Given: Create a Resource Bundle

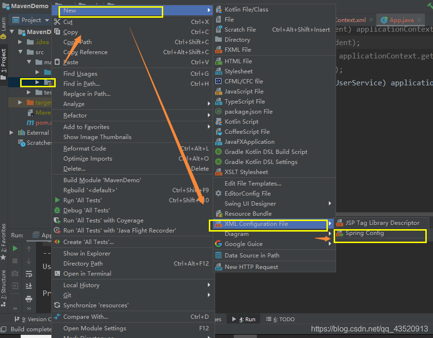Looking at the screenshot, I should click(x=274, y=214).
